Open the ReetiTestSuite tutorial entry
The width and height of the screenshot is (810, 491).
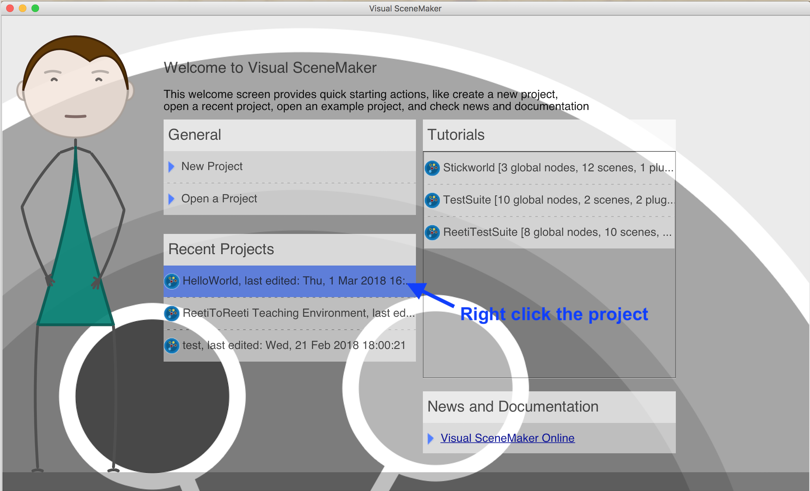point(557,232)
